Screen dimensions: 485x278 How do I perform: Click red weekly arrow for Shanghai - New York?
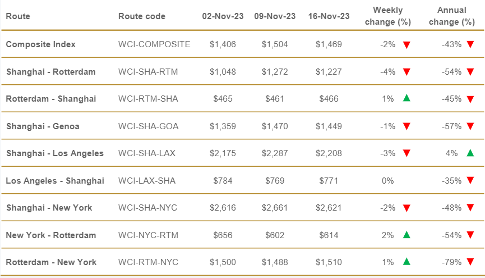(x=407, y=208)
